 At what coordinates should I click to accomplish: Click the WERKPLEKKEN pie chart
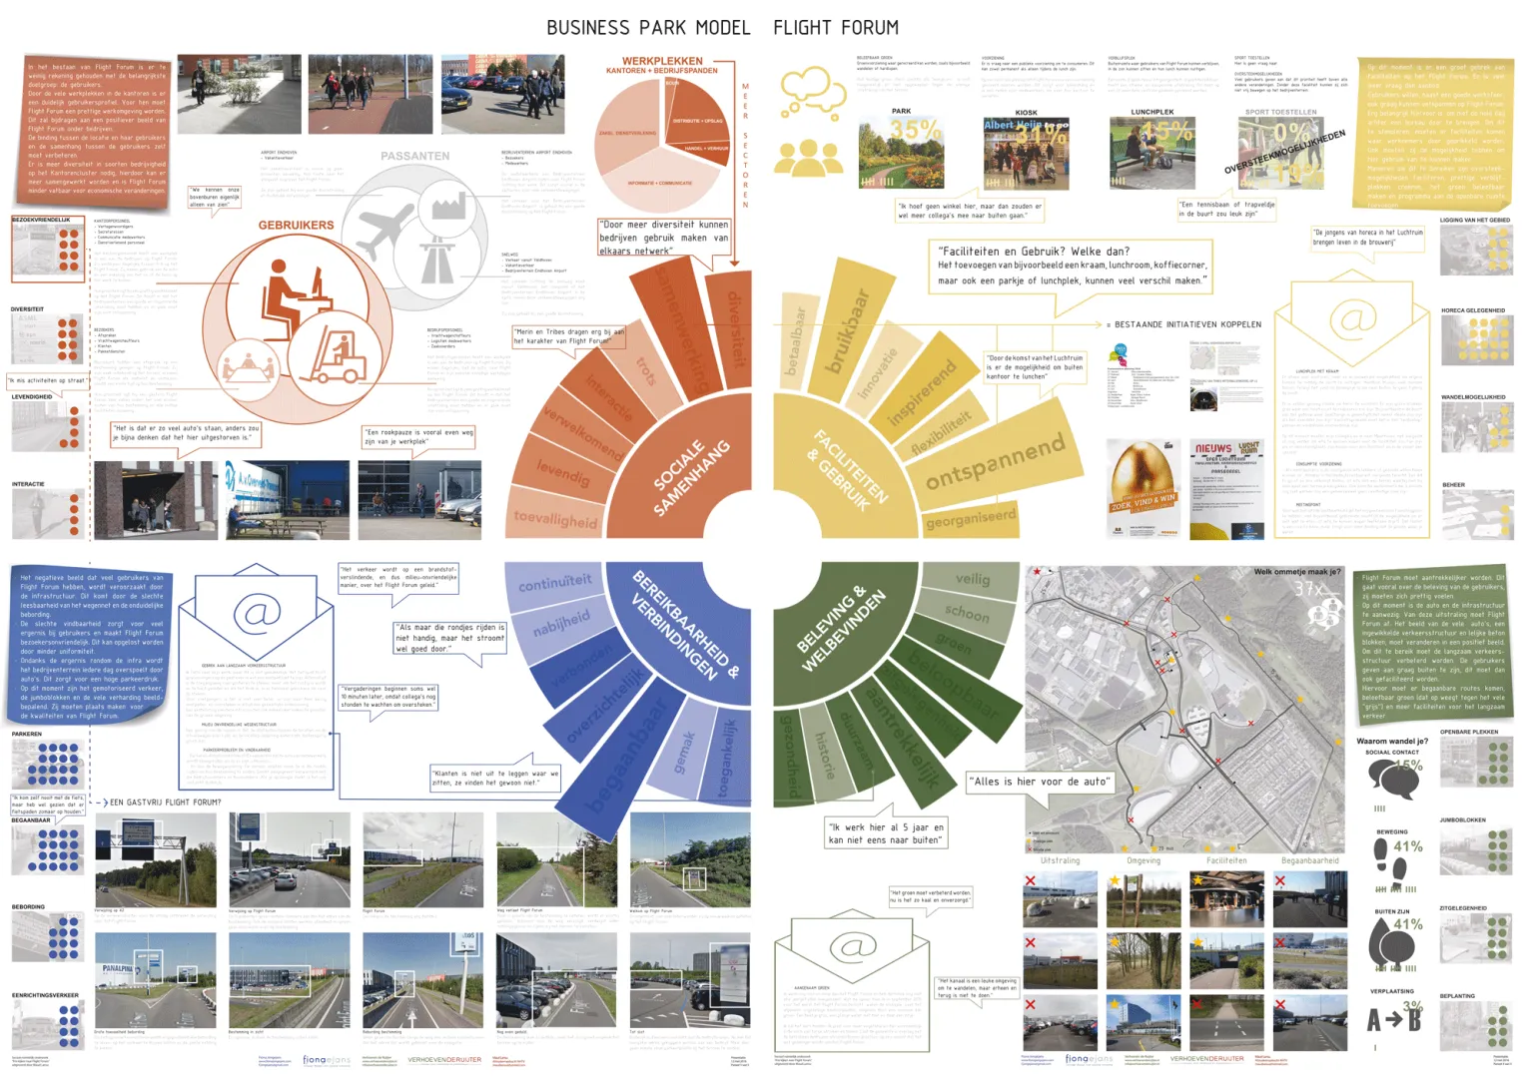tap(662, 144)
